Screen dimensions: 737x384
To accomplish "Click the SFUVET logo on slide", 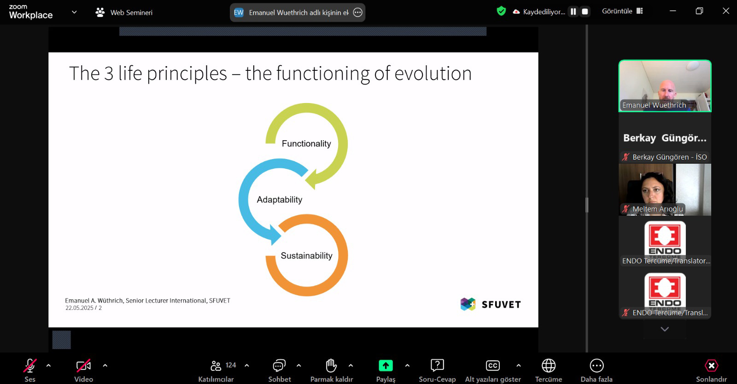I will coord(491,304).
